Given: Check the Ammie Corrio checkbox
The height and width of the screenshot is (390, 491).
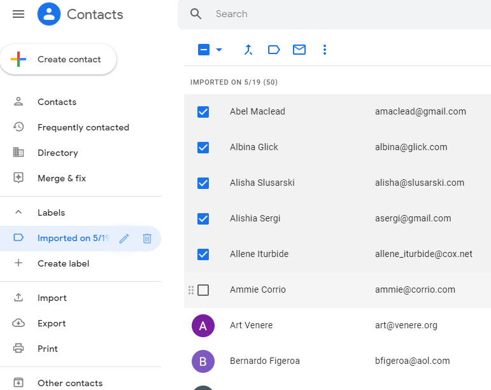Looking at the screenshot, I should (x=203, y=290).
